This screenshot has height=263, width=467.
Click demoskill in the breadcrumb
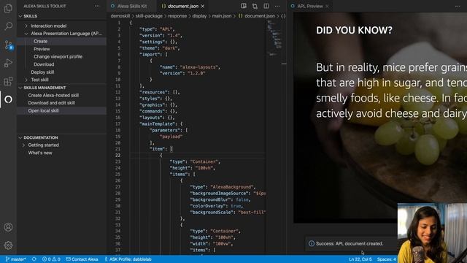(x=120, y=16)
